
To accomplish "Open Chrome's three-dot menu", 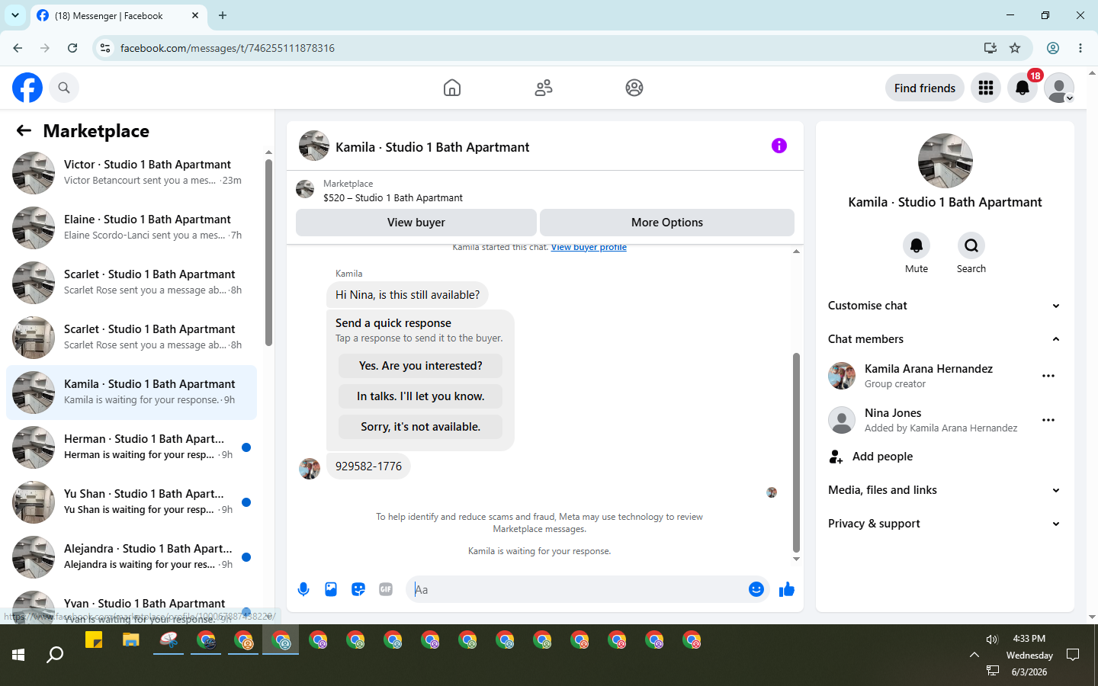I will coord(1080,48).
